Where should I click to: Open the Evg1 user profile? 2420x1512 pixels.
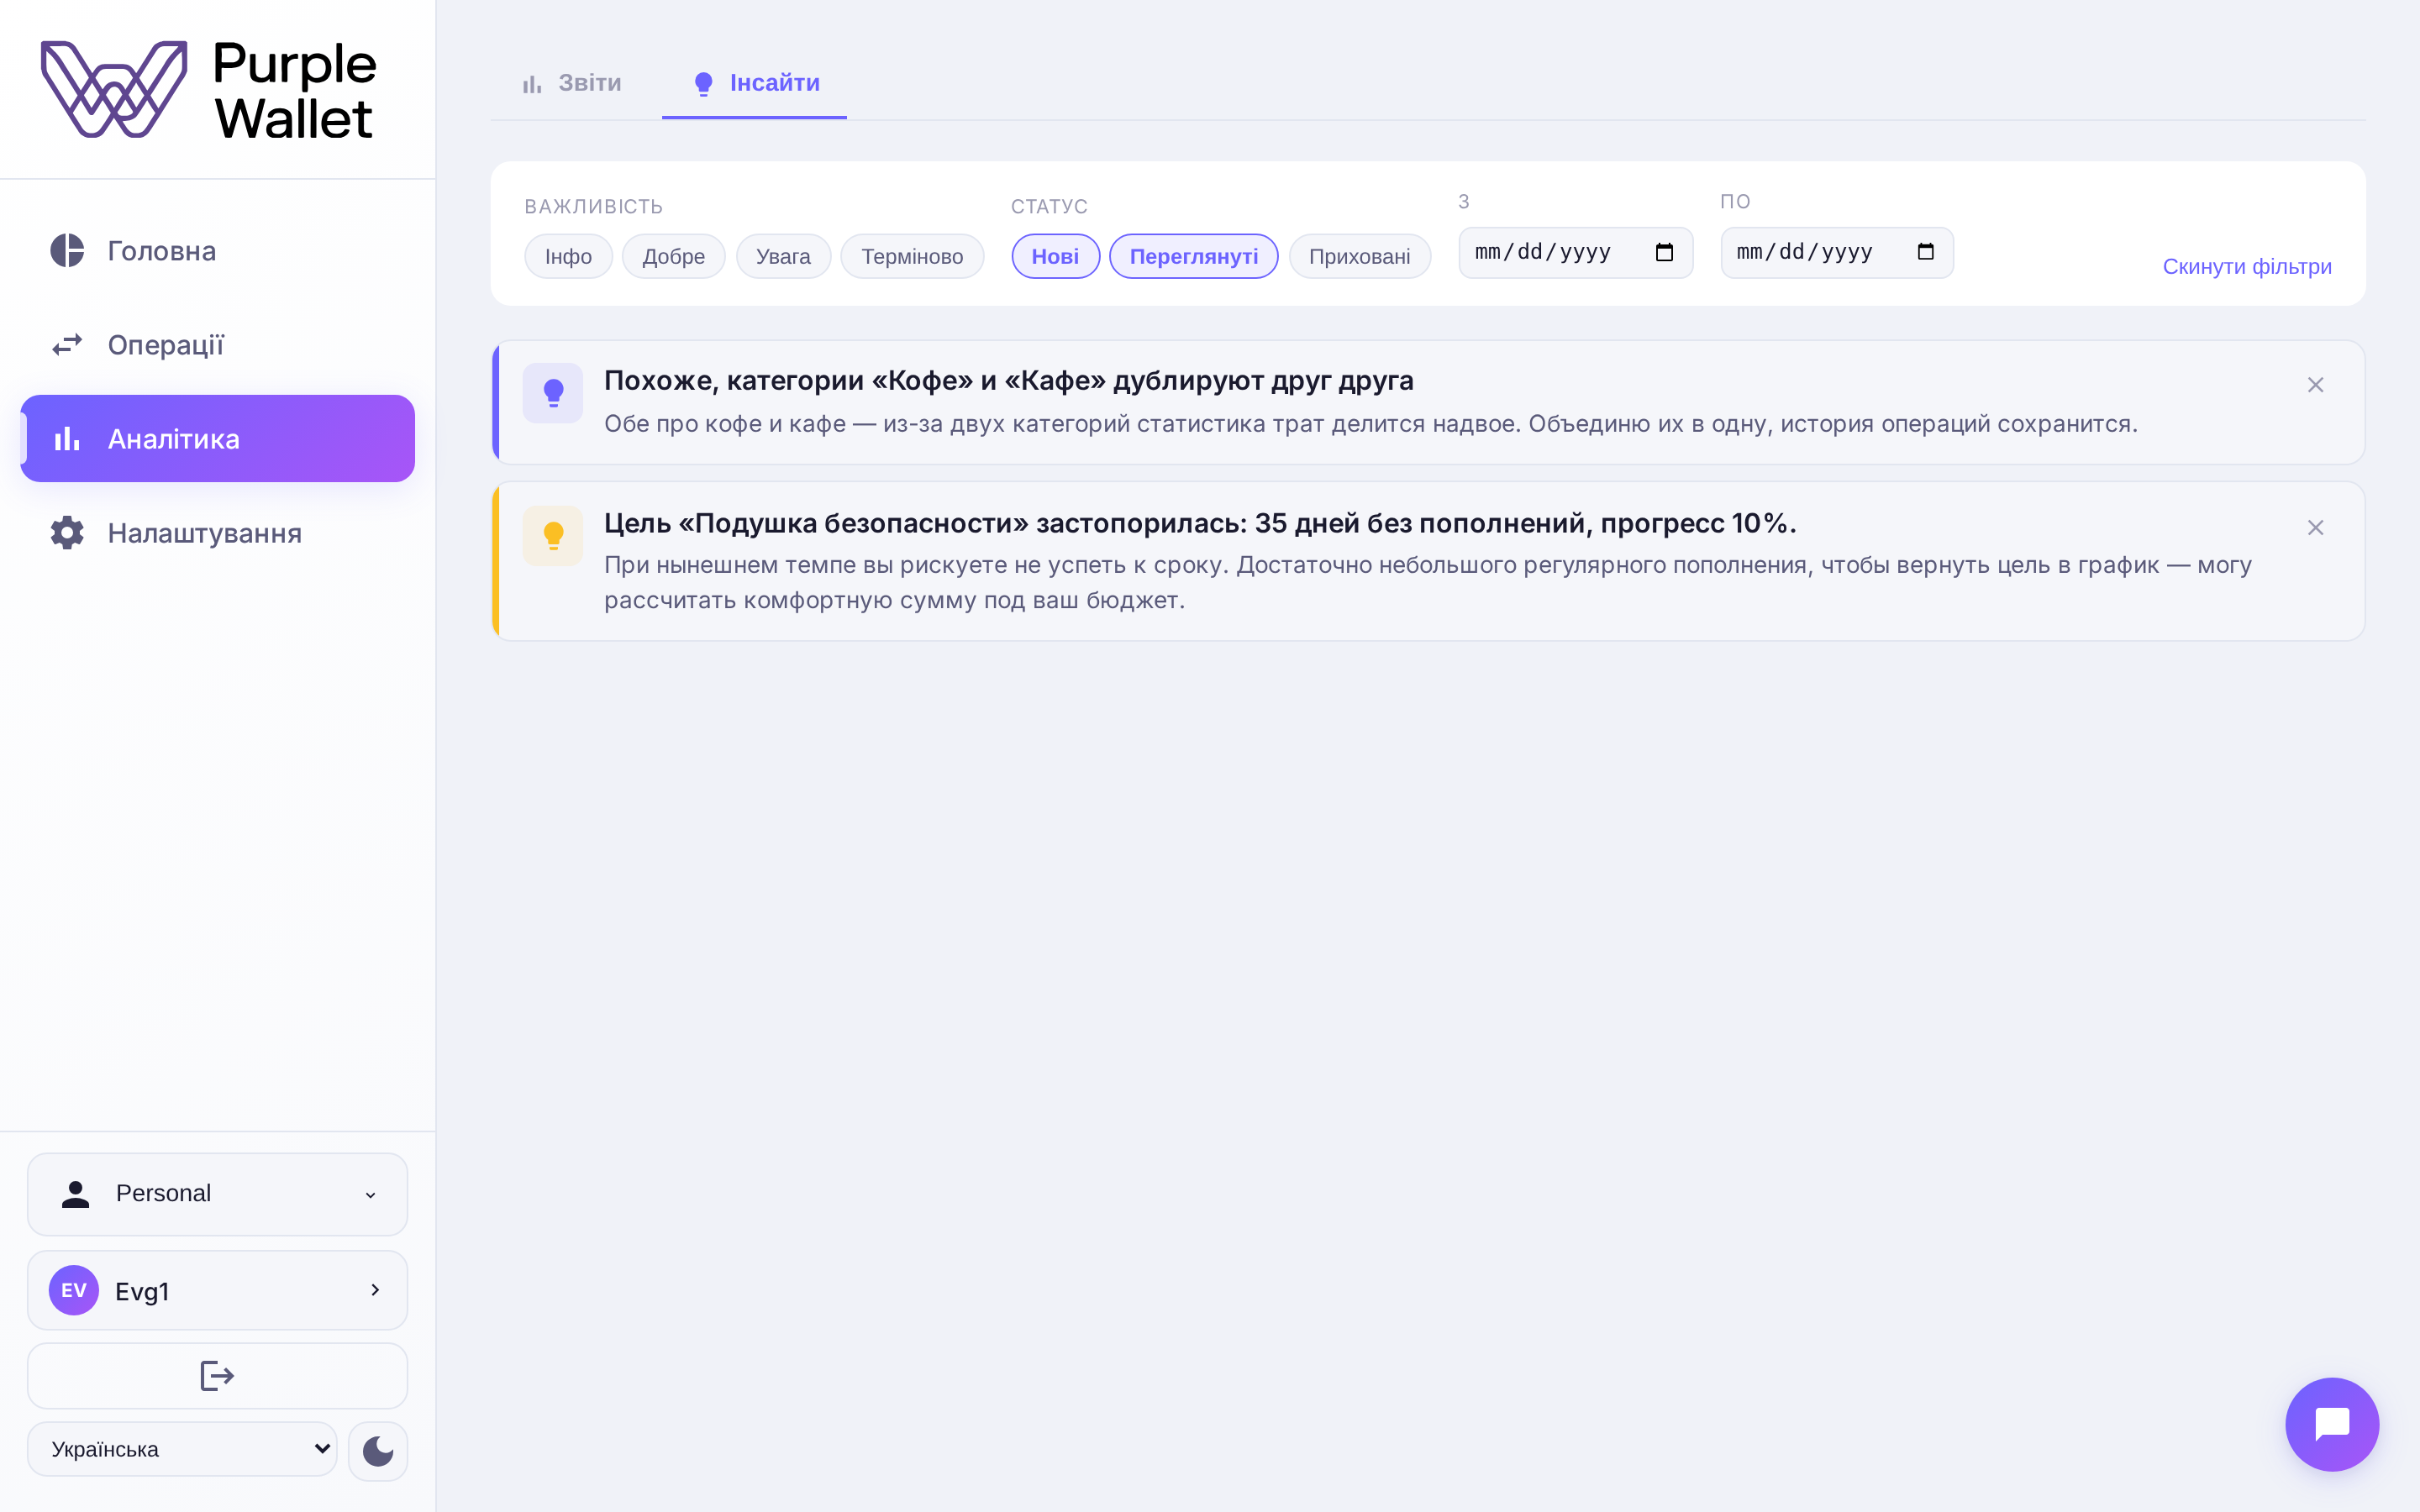(217, 1290)
